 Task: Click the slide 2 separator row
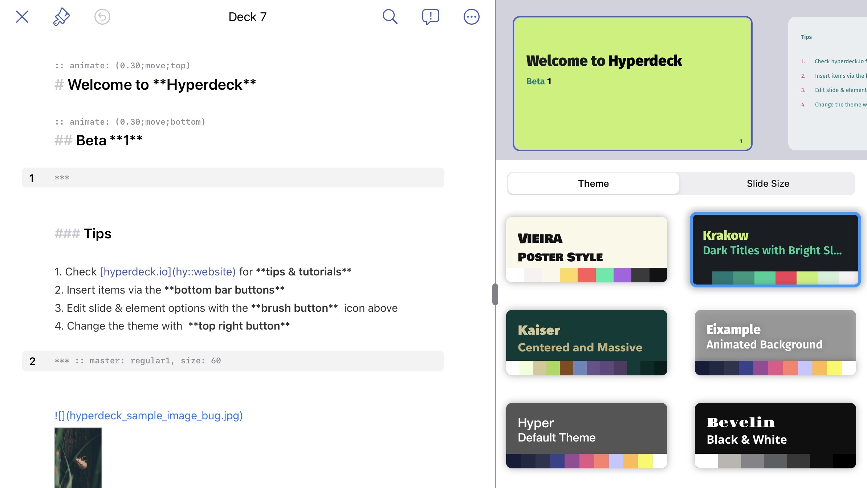[233, 361]
